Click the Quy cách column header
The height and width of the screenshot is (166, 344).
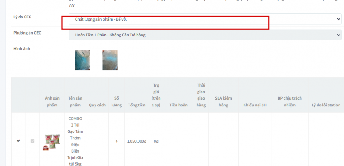pyautogui.click(x=97, y=105)
